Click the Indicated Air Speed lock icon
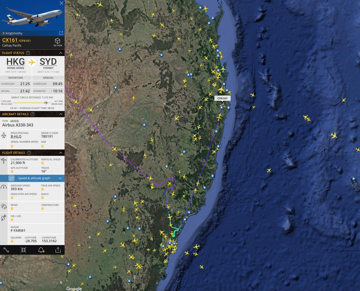This screenshot has height=291, width=360. (12, 197)
